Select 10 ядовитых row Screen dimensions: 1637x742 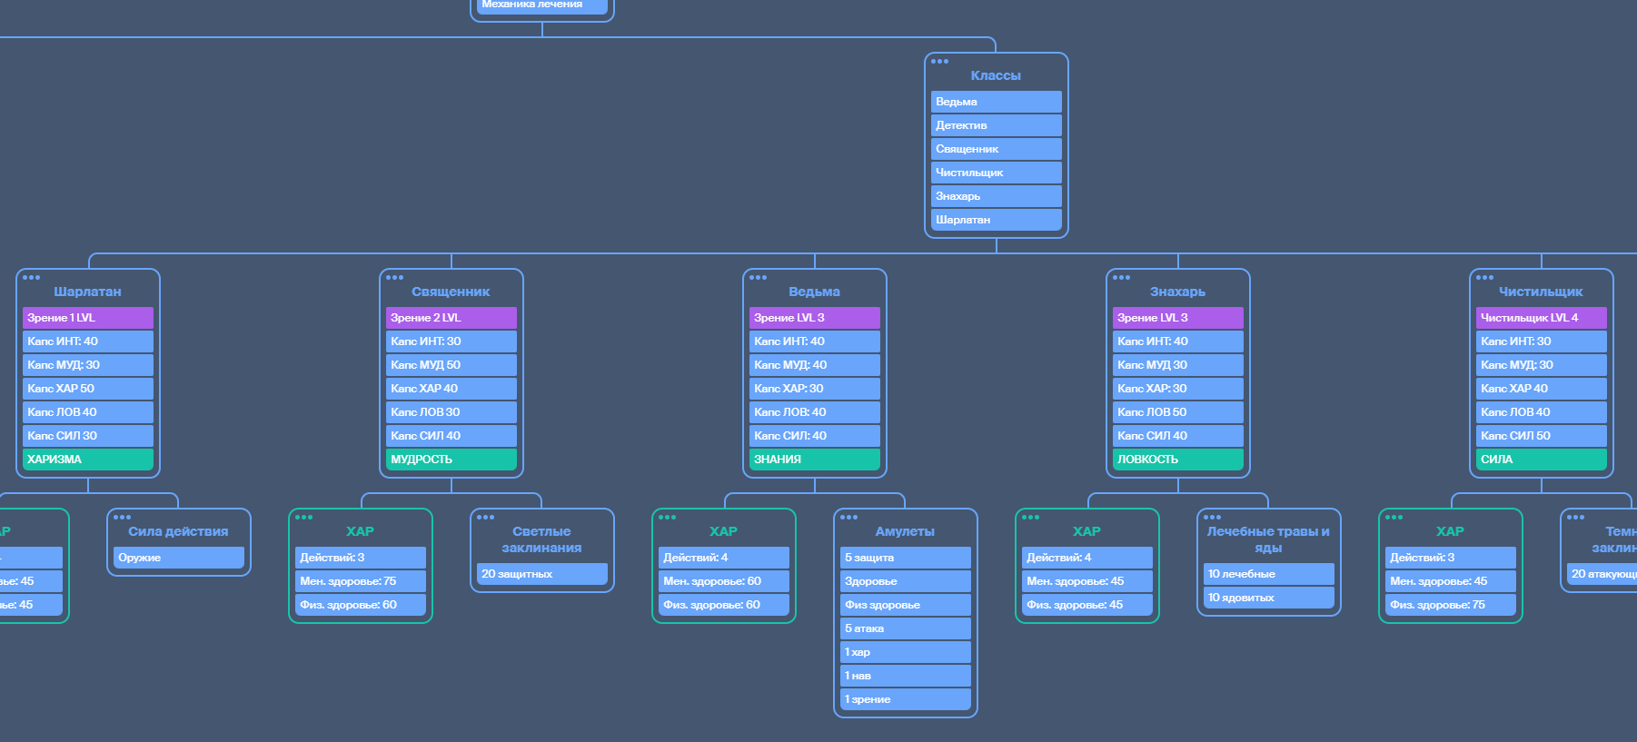pyautogui.click(x=1268, y=598)
